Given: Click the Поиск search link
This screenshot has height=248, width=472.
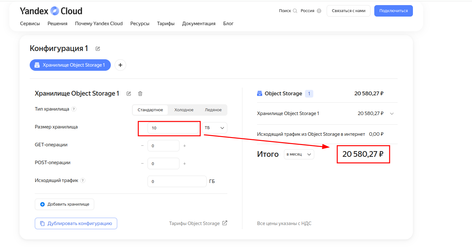Looking at the screenshot, I should 285,11.
